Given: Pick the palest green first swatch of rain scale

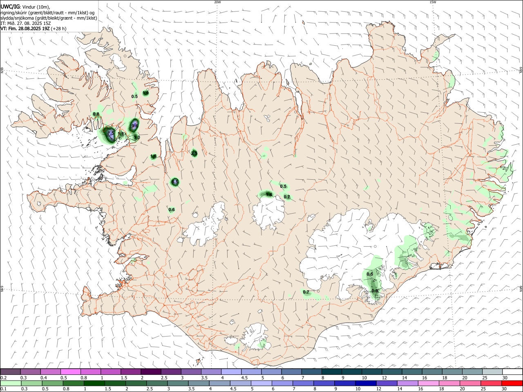Looking at the screenshot, I should 11,383.
